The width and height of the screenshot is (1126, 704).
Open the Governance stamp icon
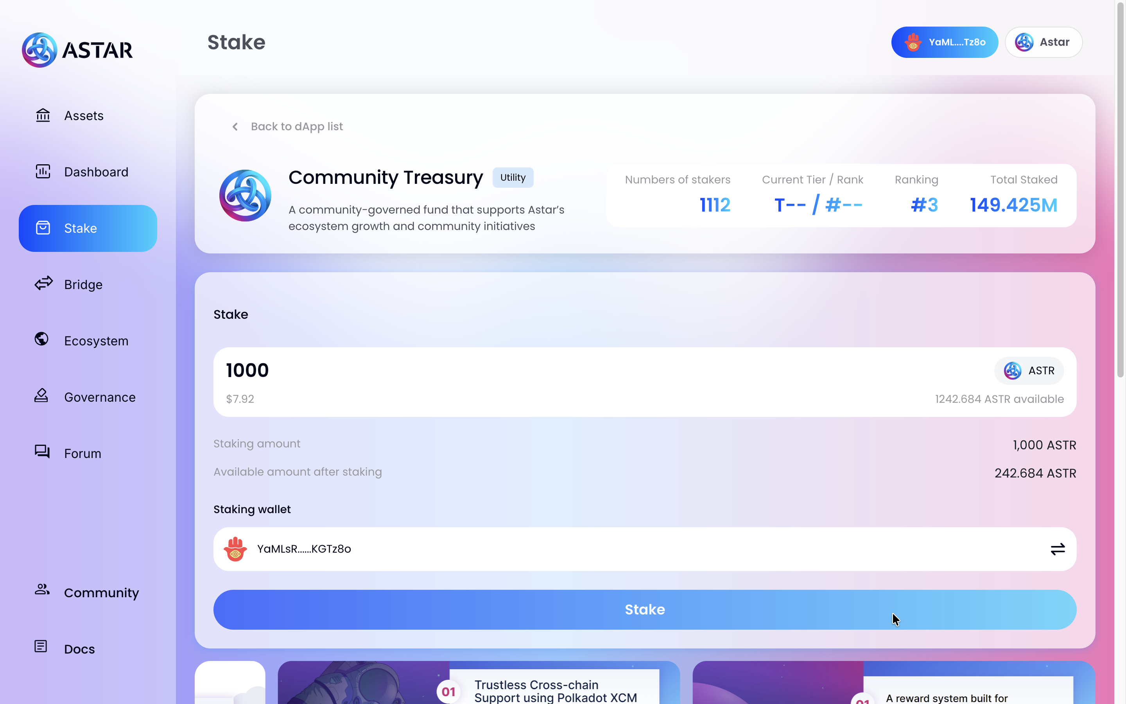[x=41, y=395]
